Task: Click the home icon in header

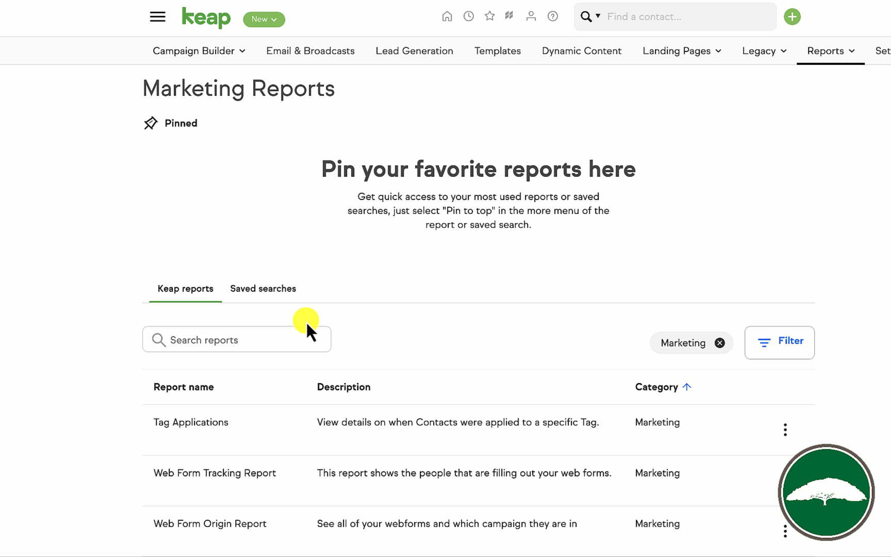Action: click(447, 17)
